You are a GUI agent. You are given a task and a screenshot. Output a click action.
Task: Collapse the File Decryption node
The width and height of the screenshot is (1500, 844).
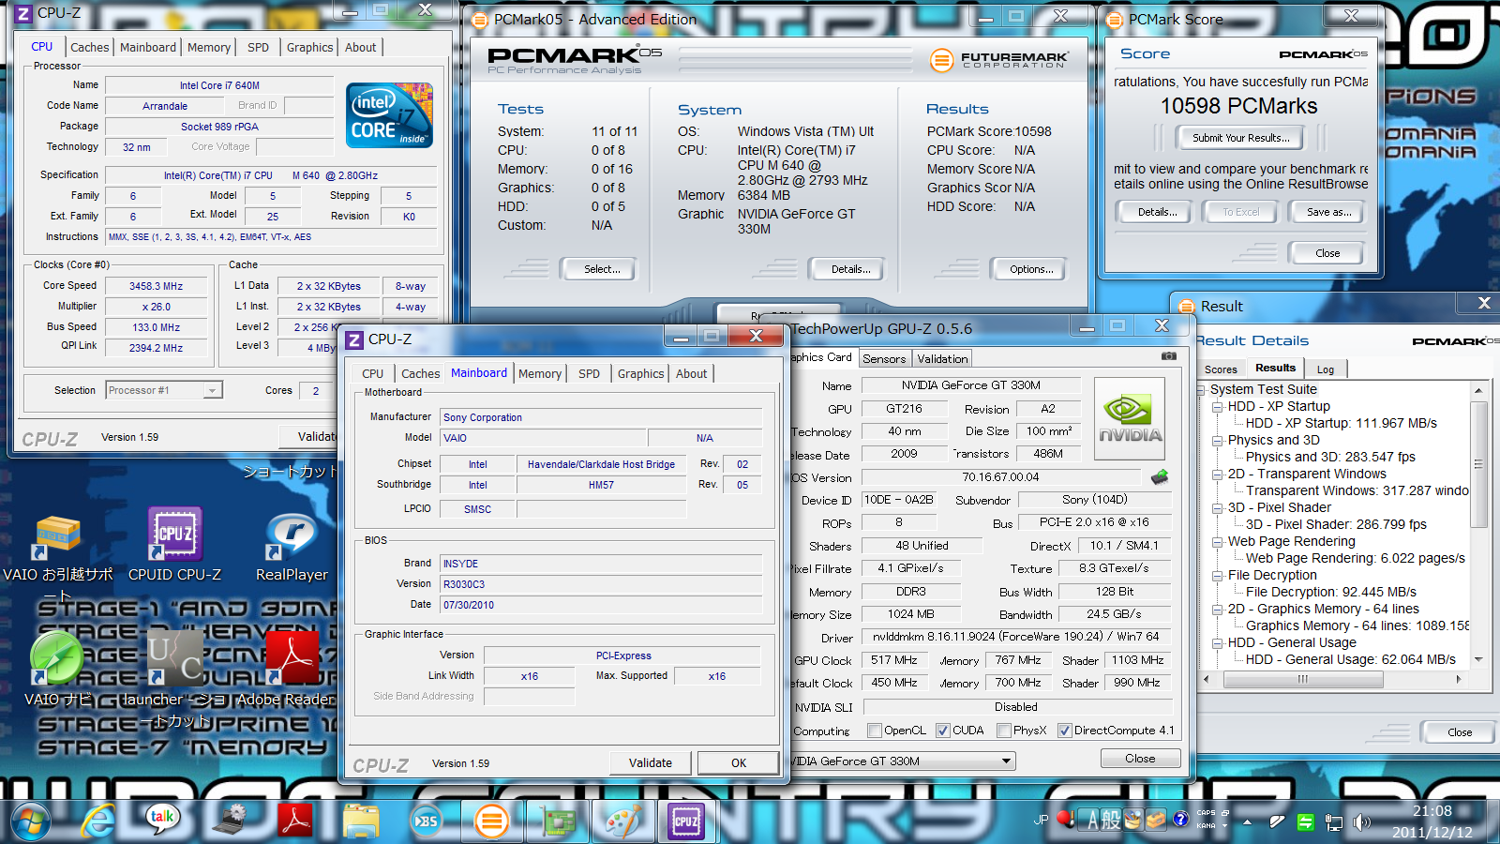(x=1218, y=576)
